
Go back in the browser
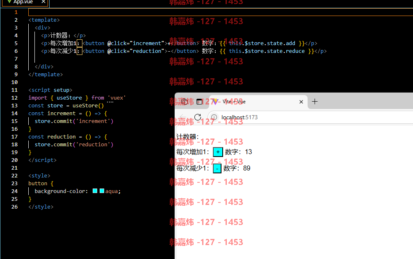pos(183,117)
